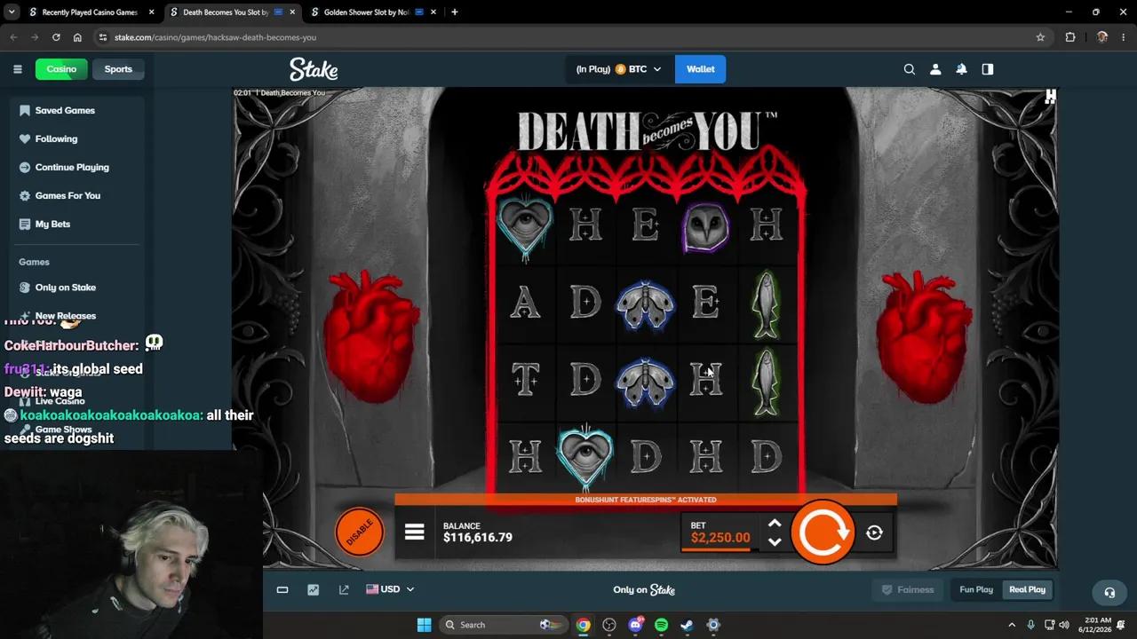The width and height of the screenshot is (1137, 639).
Task: Open the notifications bell
Action: click(x=961, y=69)
